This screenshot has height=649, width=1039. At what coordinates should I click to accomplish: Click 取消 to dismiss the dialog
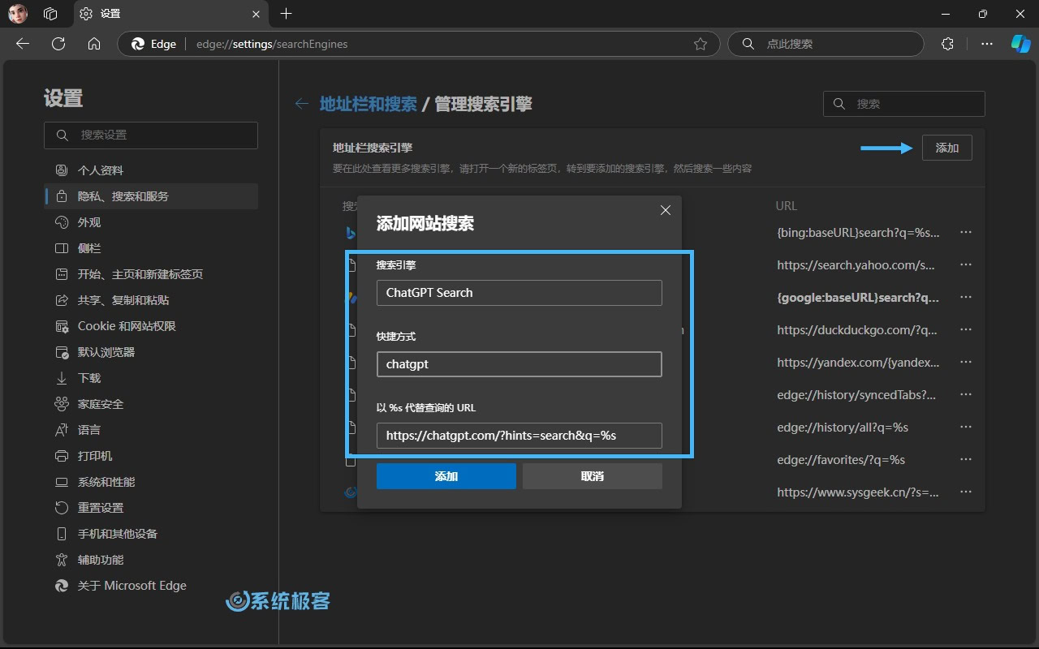593,476
